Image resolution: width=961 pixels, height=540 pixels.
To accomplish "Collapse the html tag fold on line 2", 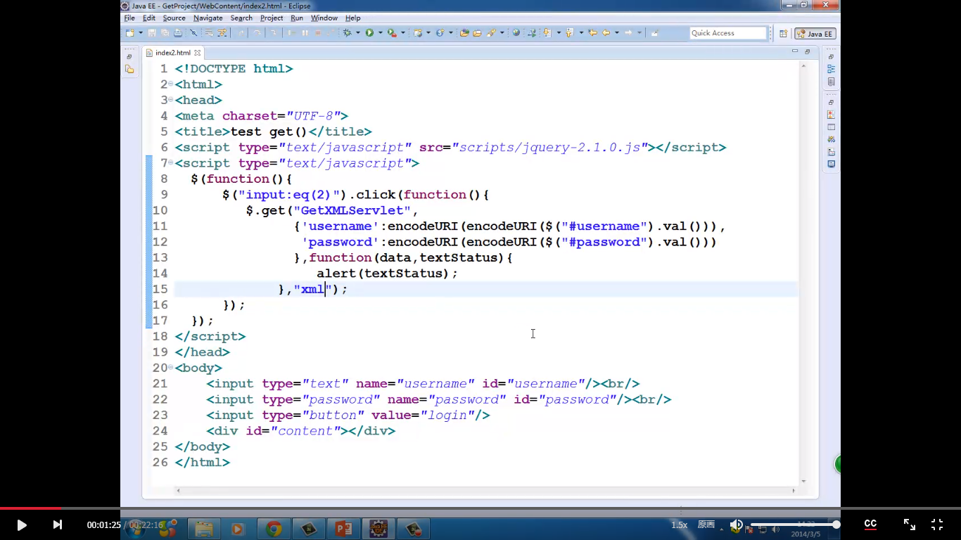I will pyautogui.click(x=171, y=84).
